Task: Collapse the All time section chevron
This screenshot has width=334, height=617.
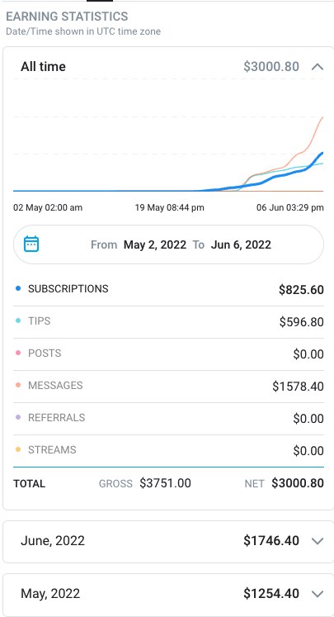Action: tap(318, 67)
